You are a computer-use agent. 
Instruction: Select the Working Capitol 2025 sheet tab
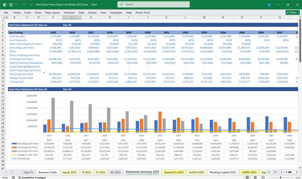point(223,172)
